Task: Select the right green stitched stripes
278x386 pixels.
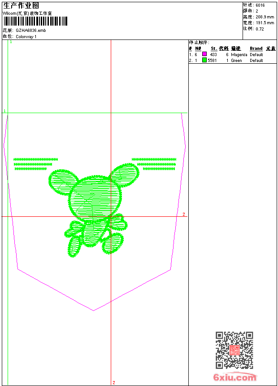Action: click(x=154, y=164)
